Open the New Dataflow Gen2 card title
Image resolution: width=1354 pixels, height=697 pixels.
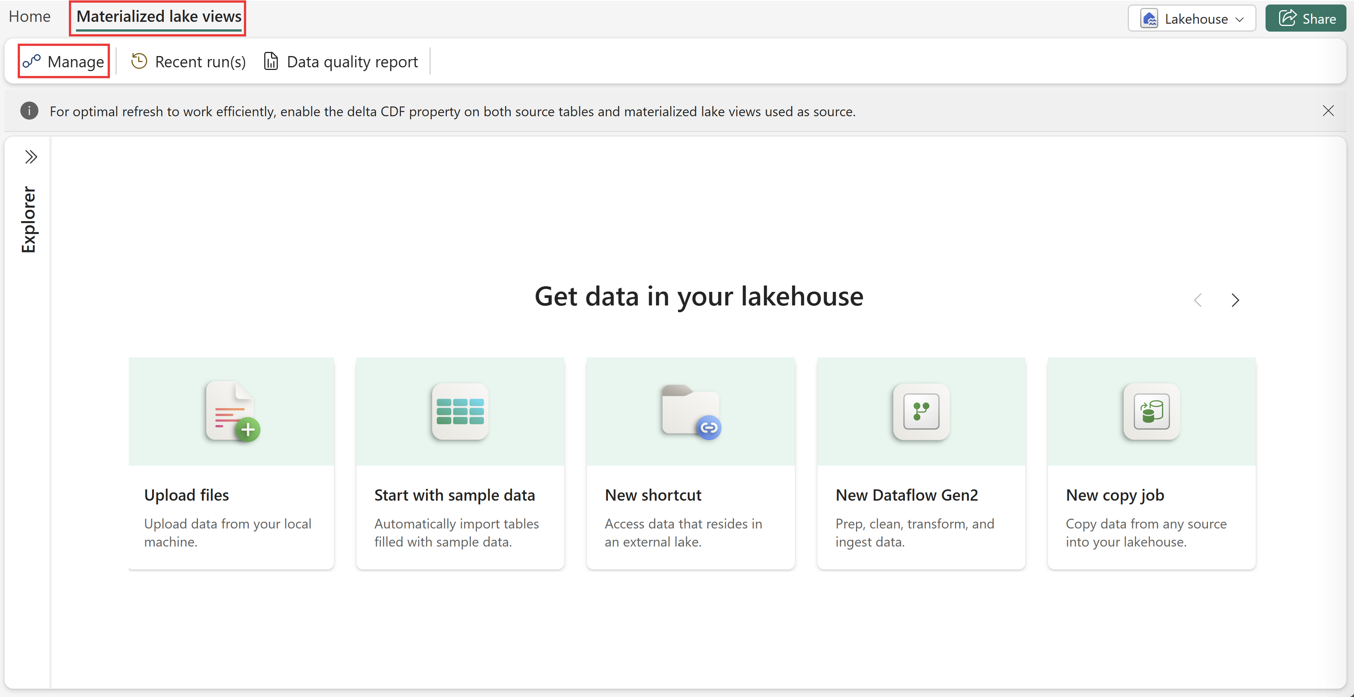click(907, 495)
